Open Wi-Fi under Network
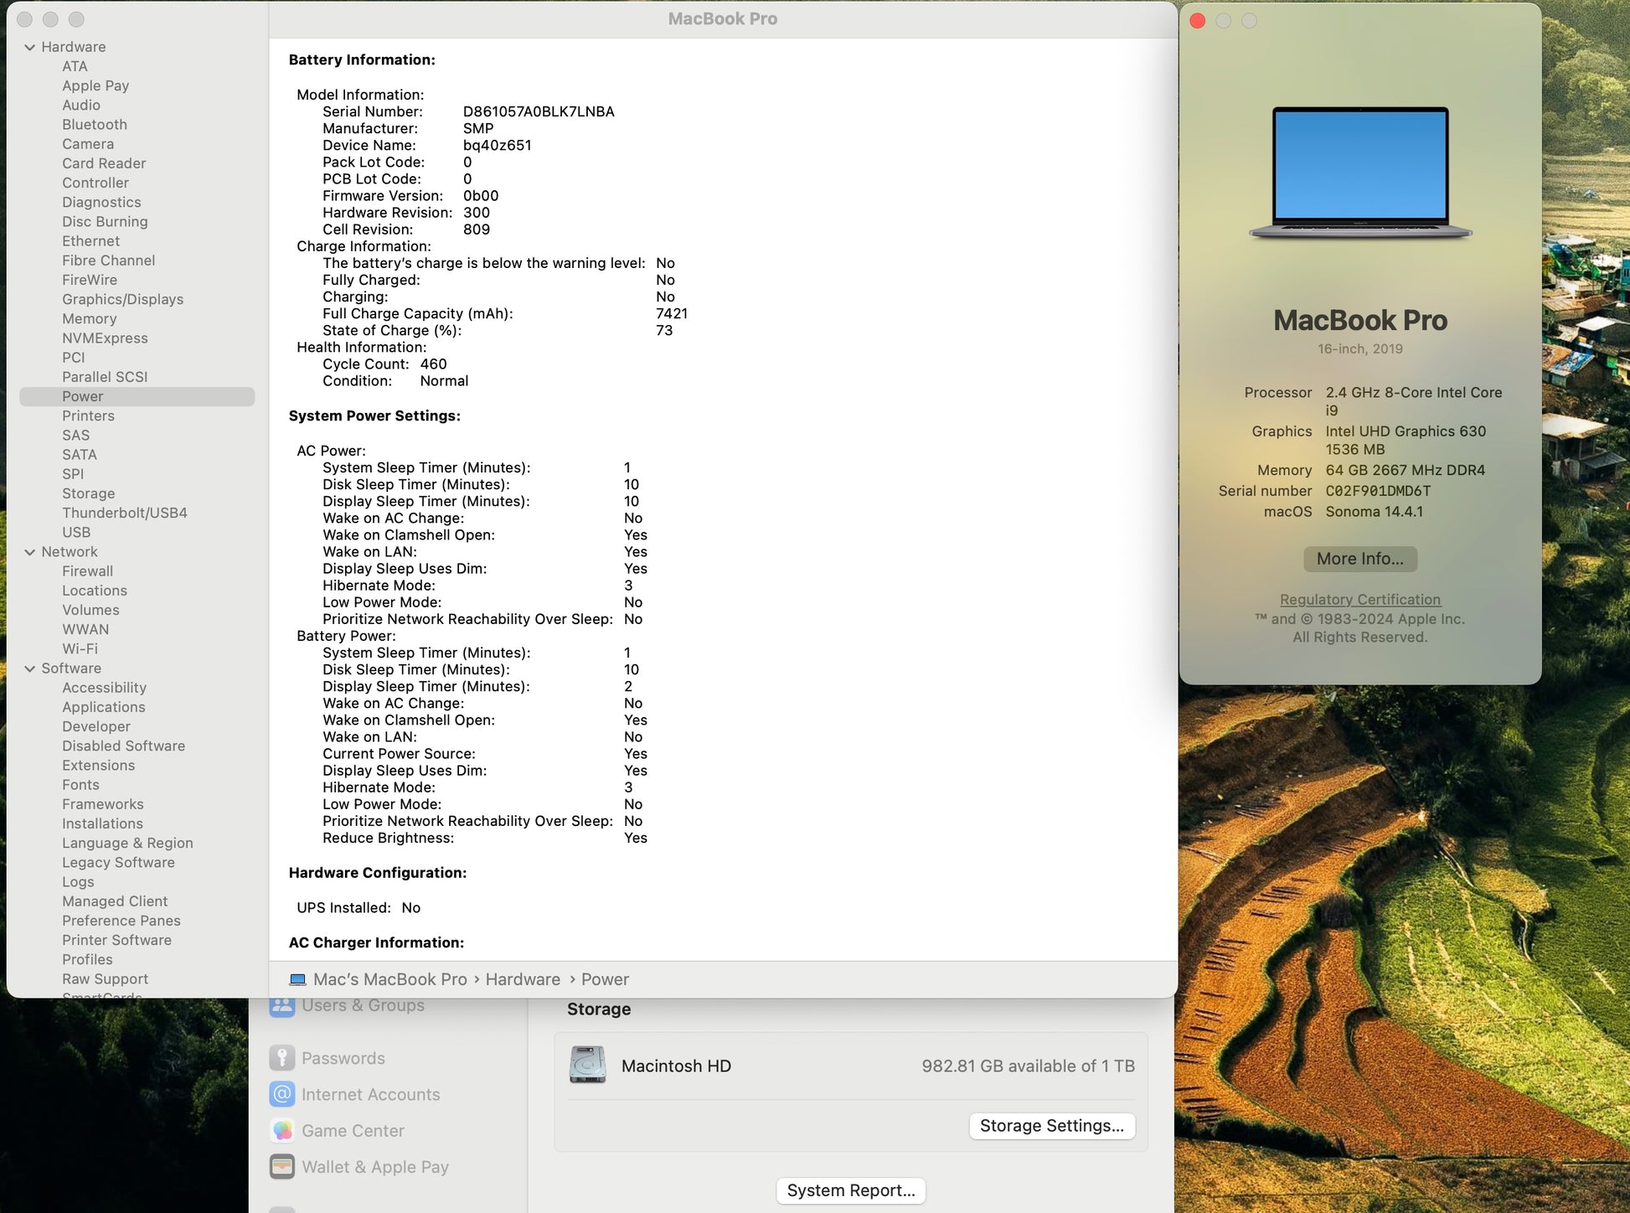Screen dimensions: 1630x1213 click(x=80, y=648)
